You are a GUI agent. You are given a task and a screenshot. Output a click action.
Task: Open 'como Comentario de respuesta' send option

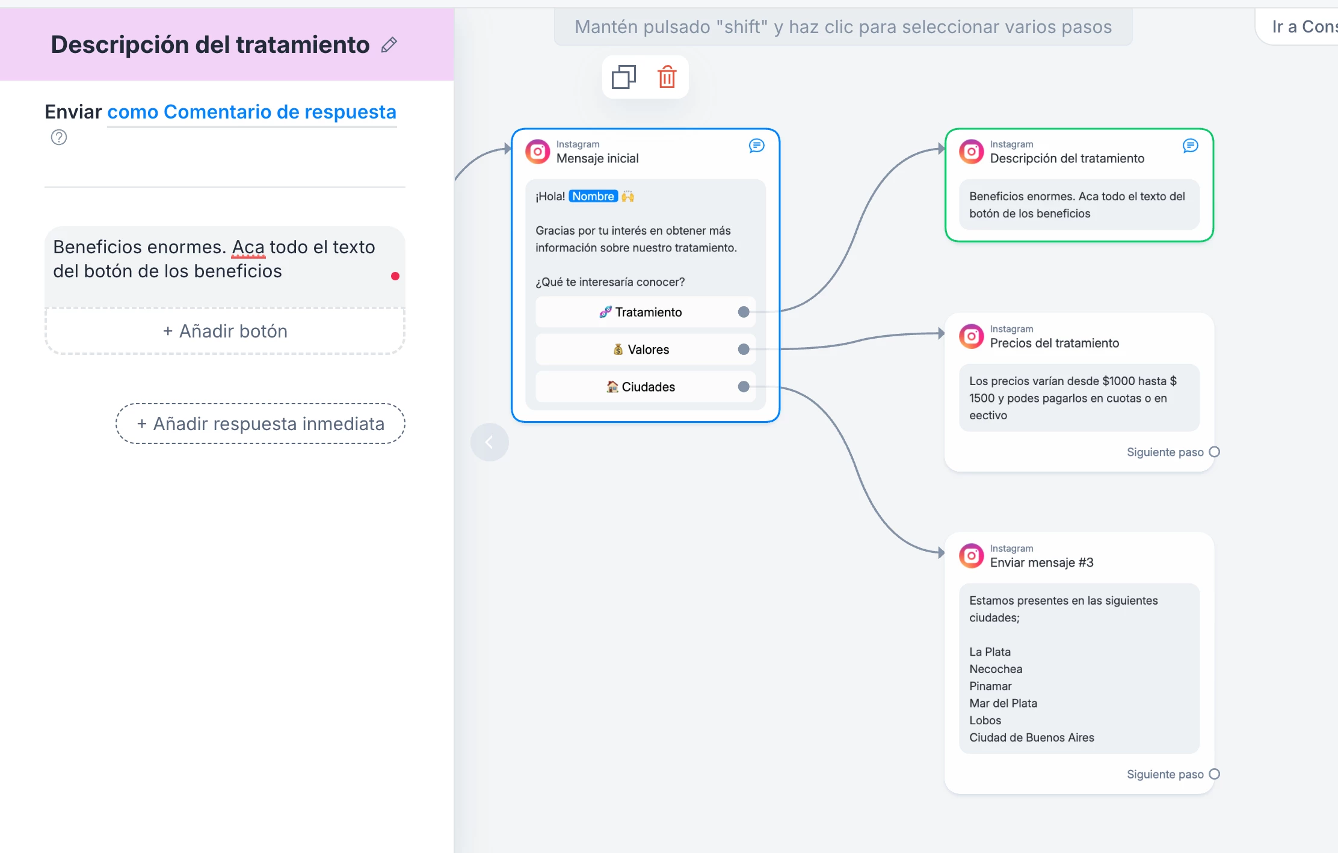pyautogui.click(x=251, y=112)
